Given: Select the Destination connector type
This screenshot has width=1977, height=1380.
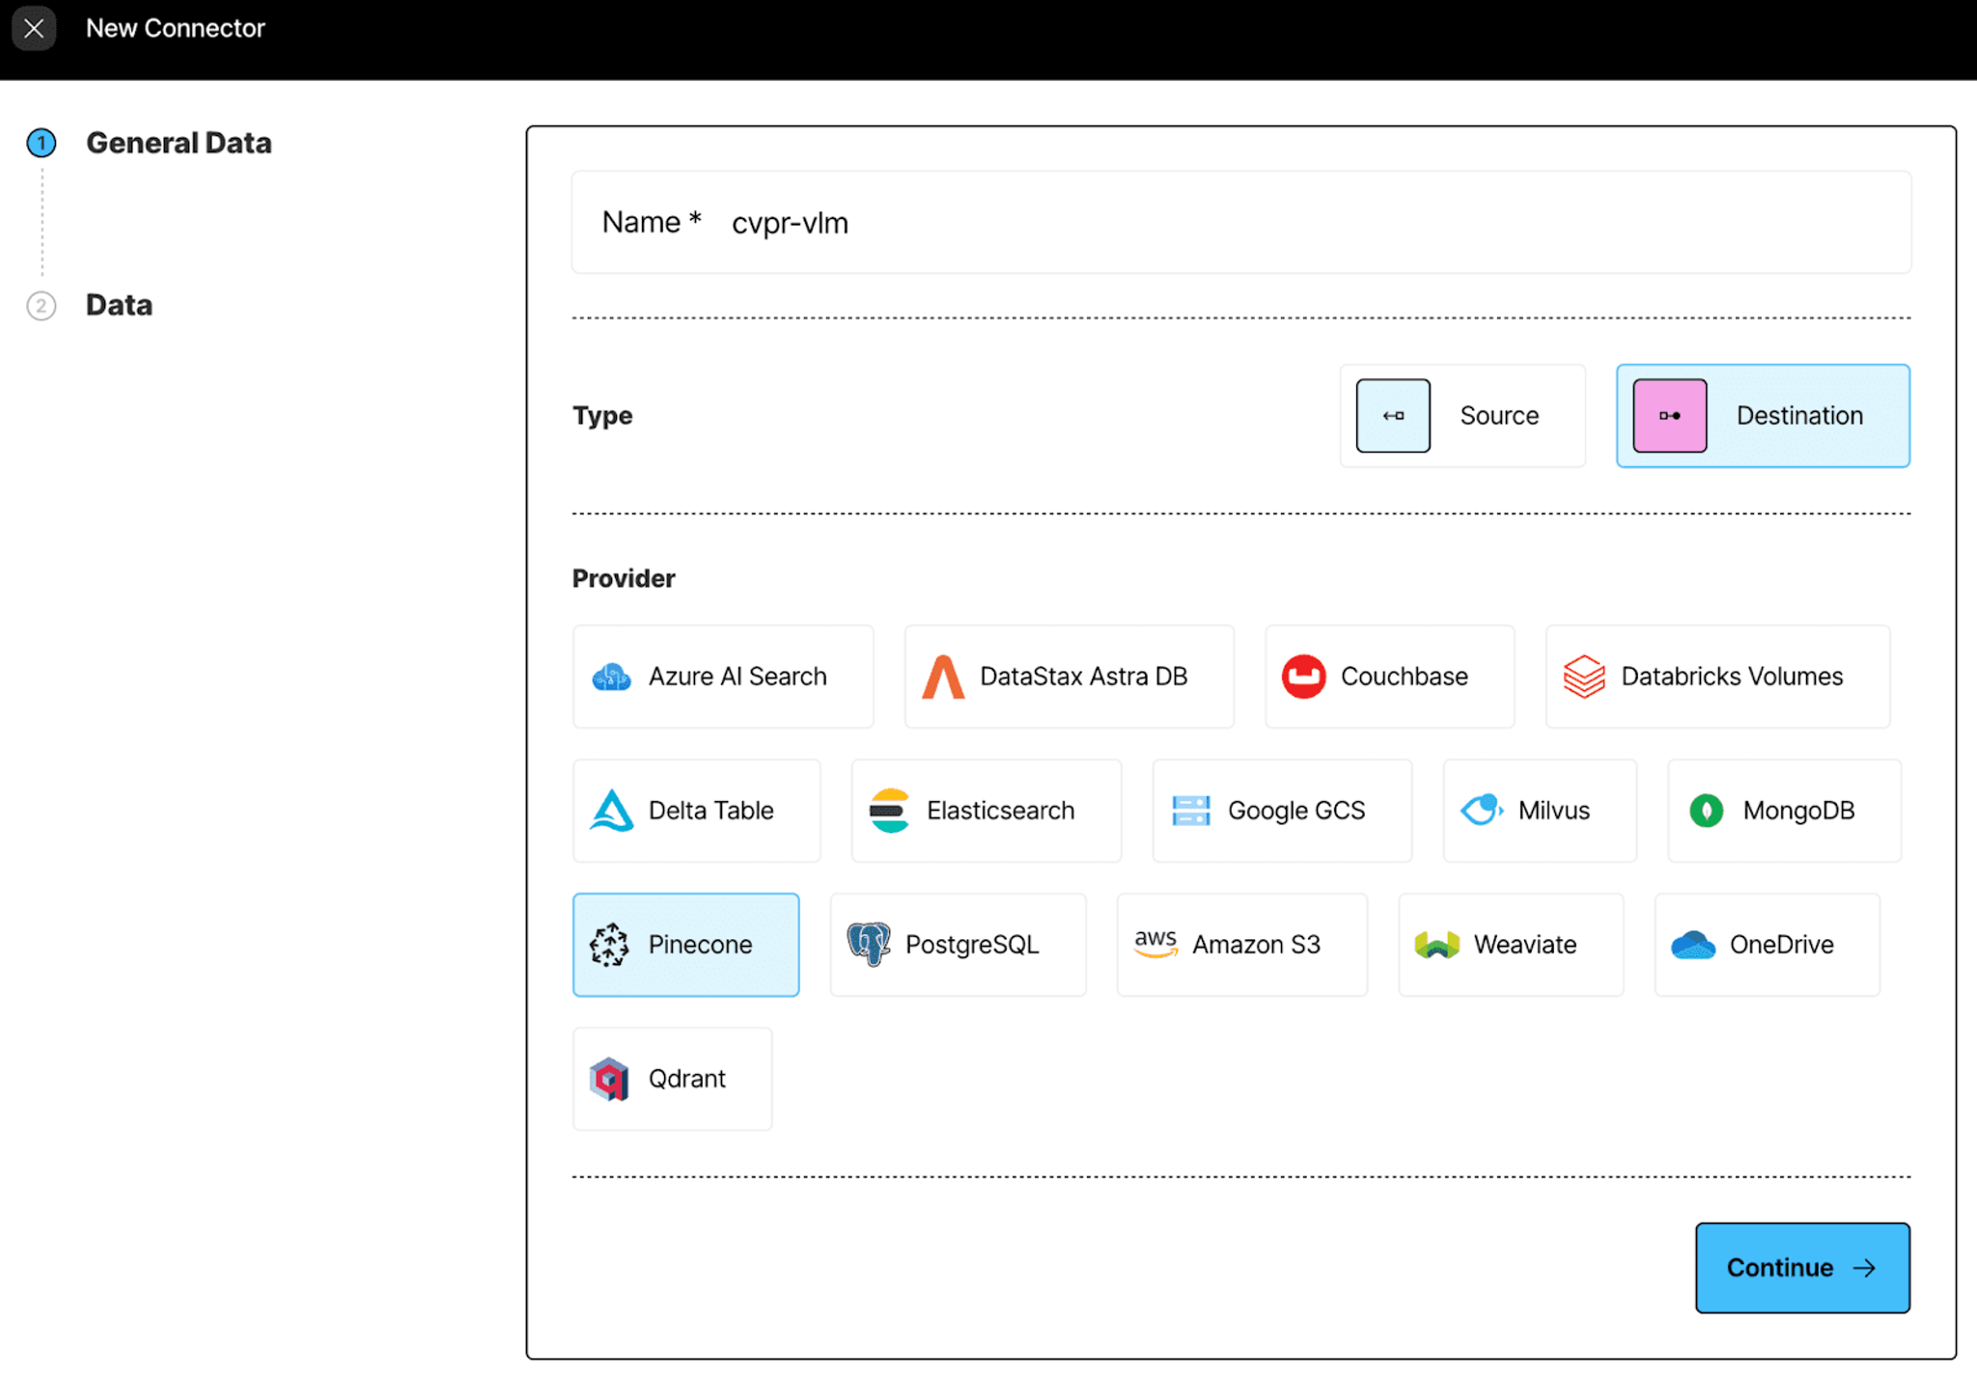Looking at the screenshot, I should tap(1763, 416).
